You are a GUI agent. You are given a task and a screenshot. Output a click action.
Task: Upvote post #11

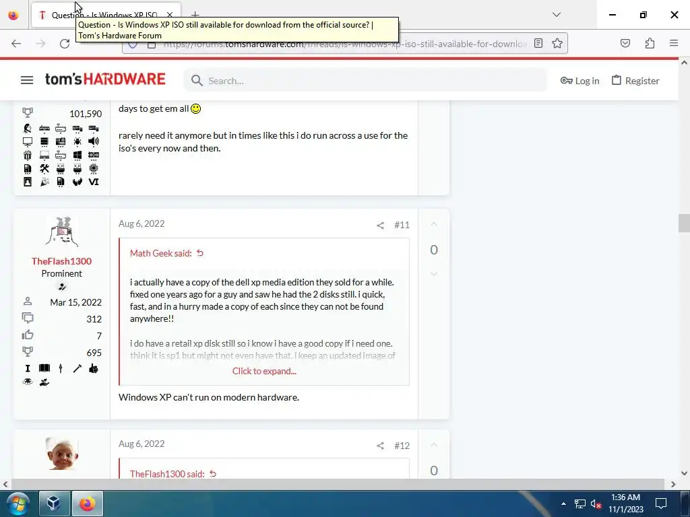coord(434,224)
